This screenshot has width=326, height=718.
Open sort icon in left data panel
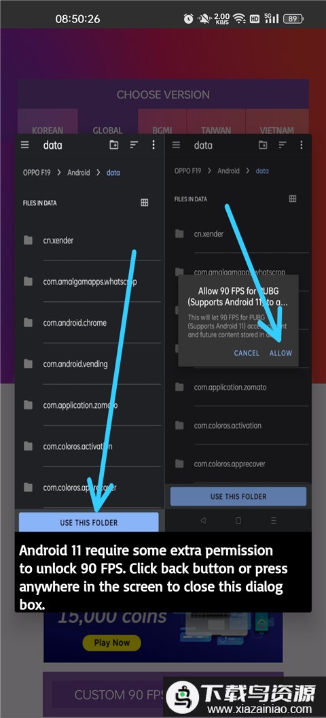click(x=134, y=145)
